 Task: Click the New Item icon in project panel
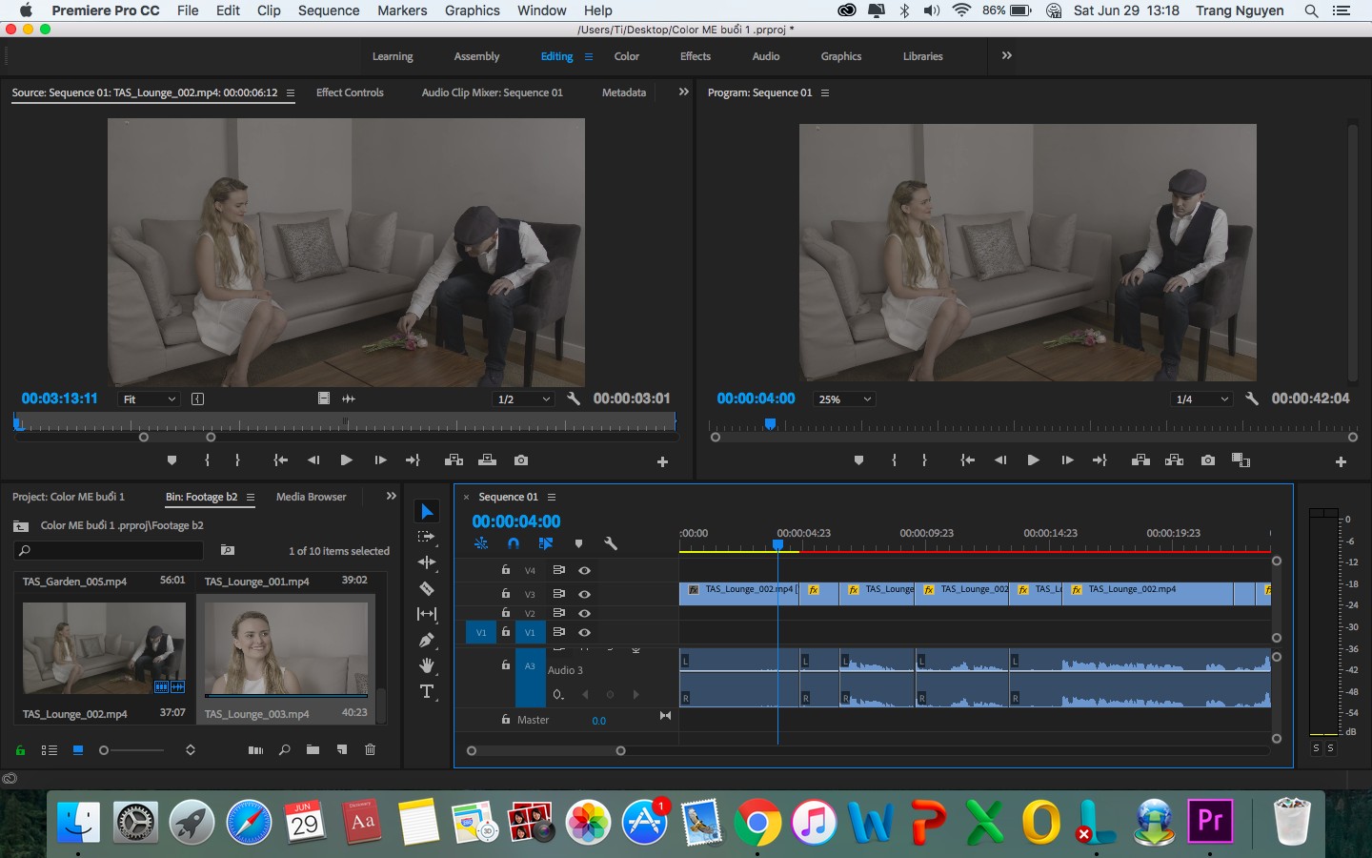pos(342,750)
